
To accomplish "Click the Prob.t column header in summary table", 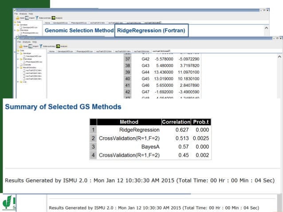I will 201,122.
